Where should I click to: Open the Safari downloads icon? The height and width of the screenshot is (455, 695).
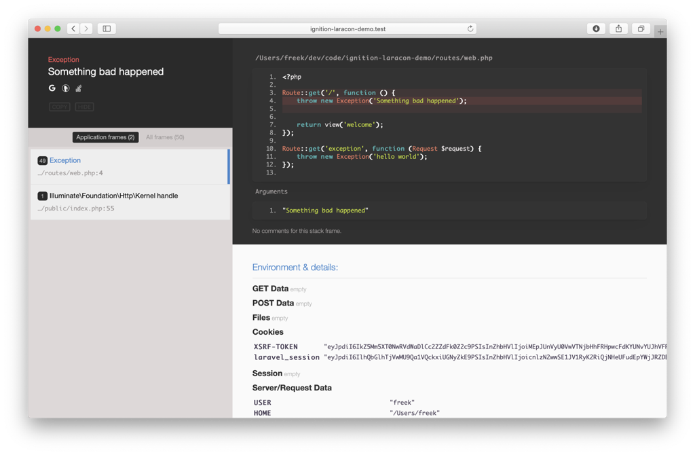[596, 29]
